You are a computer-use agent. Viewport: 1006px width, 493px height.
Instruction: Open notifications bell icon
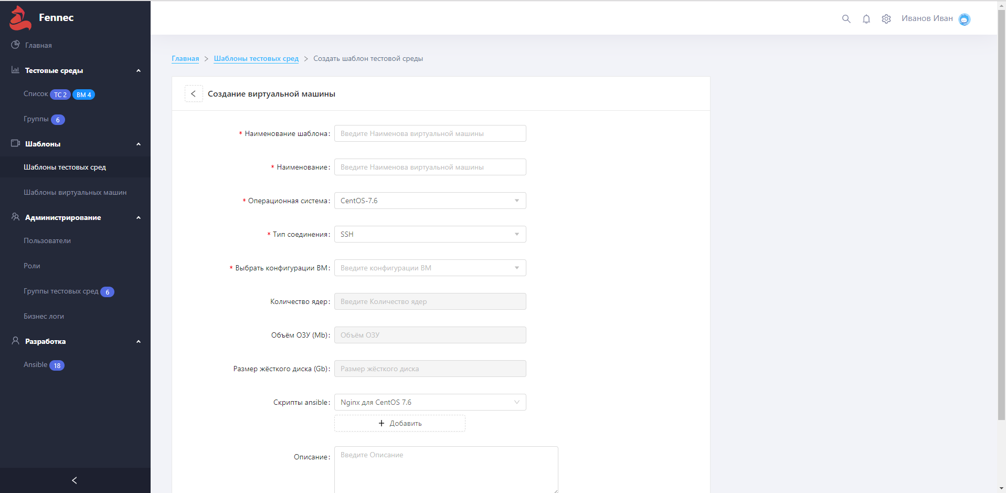866,19
